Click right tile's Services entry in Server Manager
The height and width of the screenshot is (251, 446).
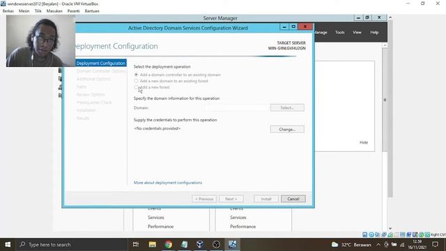point(238,217)
